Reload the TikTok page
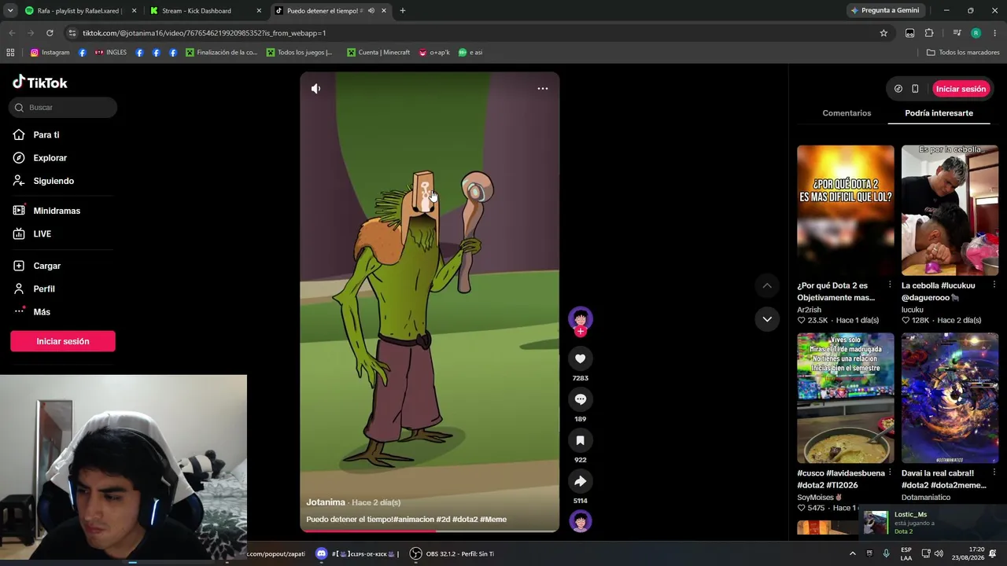Viewport: 1007px width, 566px height. (x=50, y=33)
